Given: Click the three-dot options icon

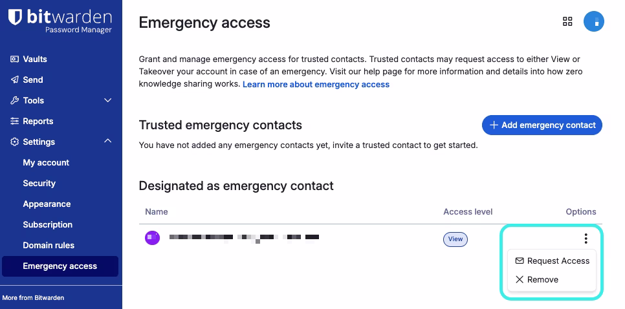Looking at the screenshot, I should (x=586, y=239).
